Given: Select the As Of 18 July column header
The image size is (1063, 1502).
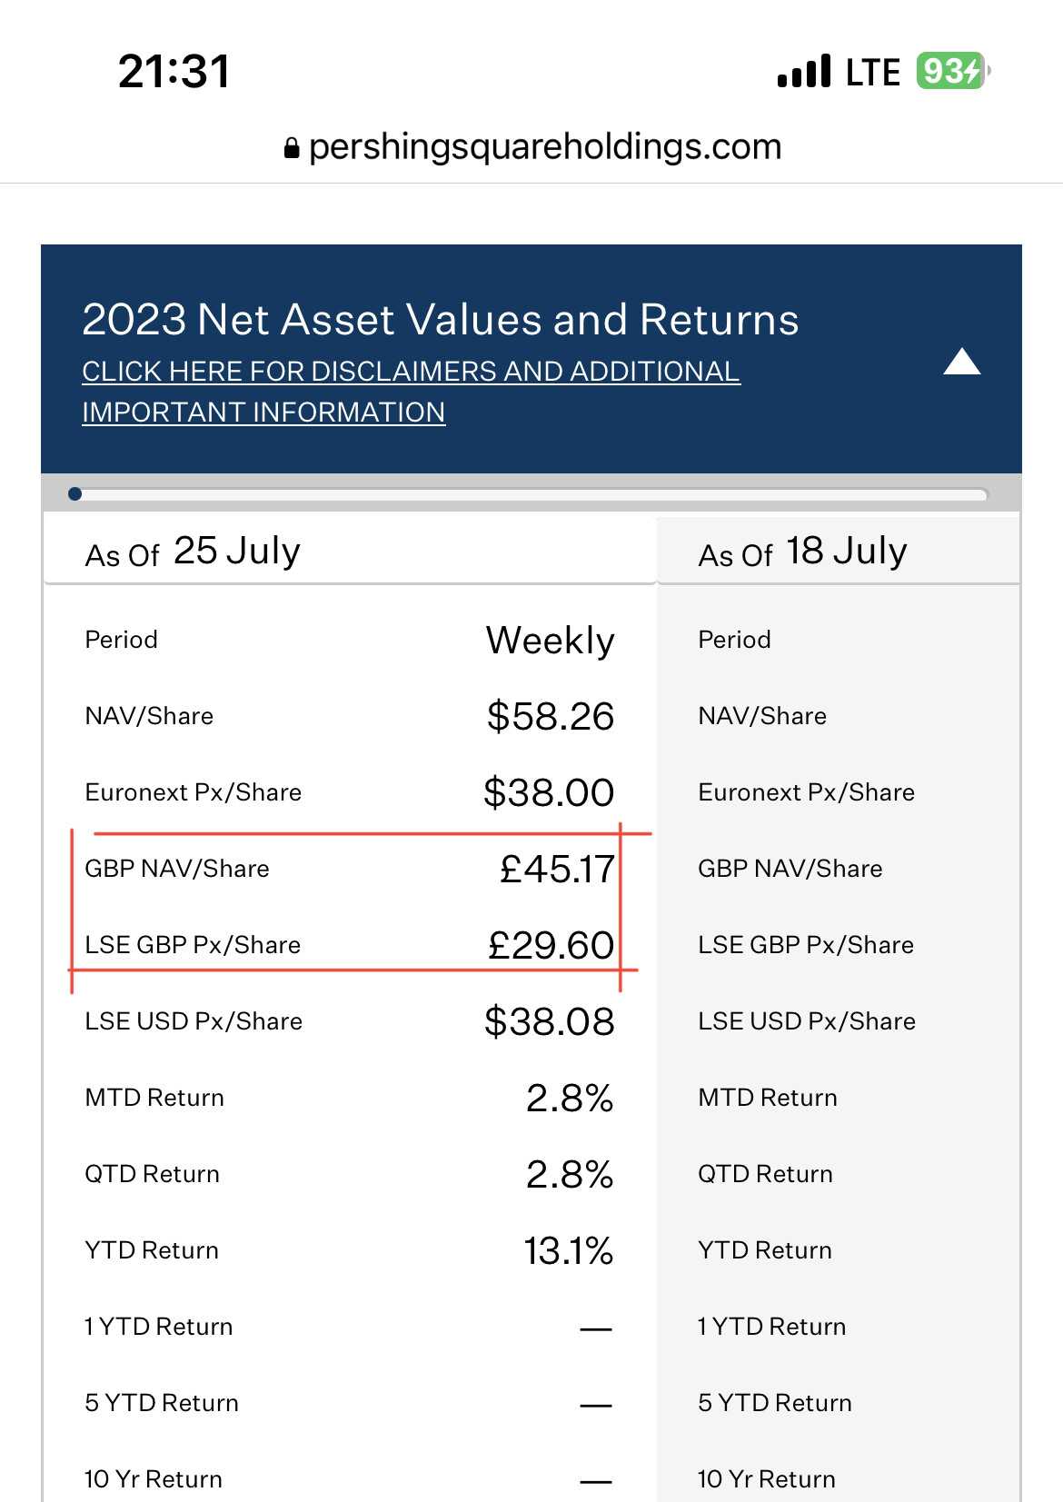Looking at the screenshot, I should click(803, 552).
